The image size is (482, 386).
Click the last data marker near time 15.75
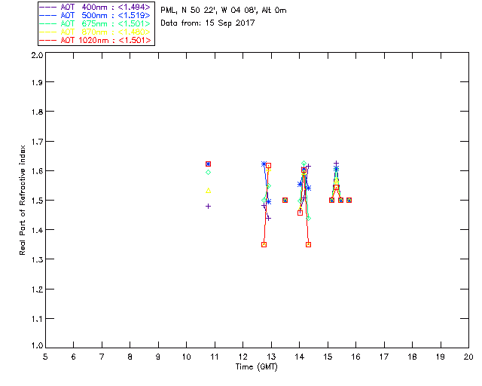click(349, 200)
